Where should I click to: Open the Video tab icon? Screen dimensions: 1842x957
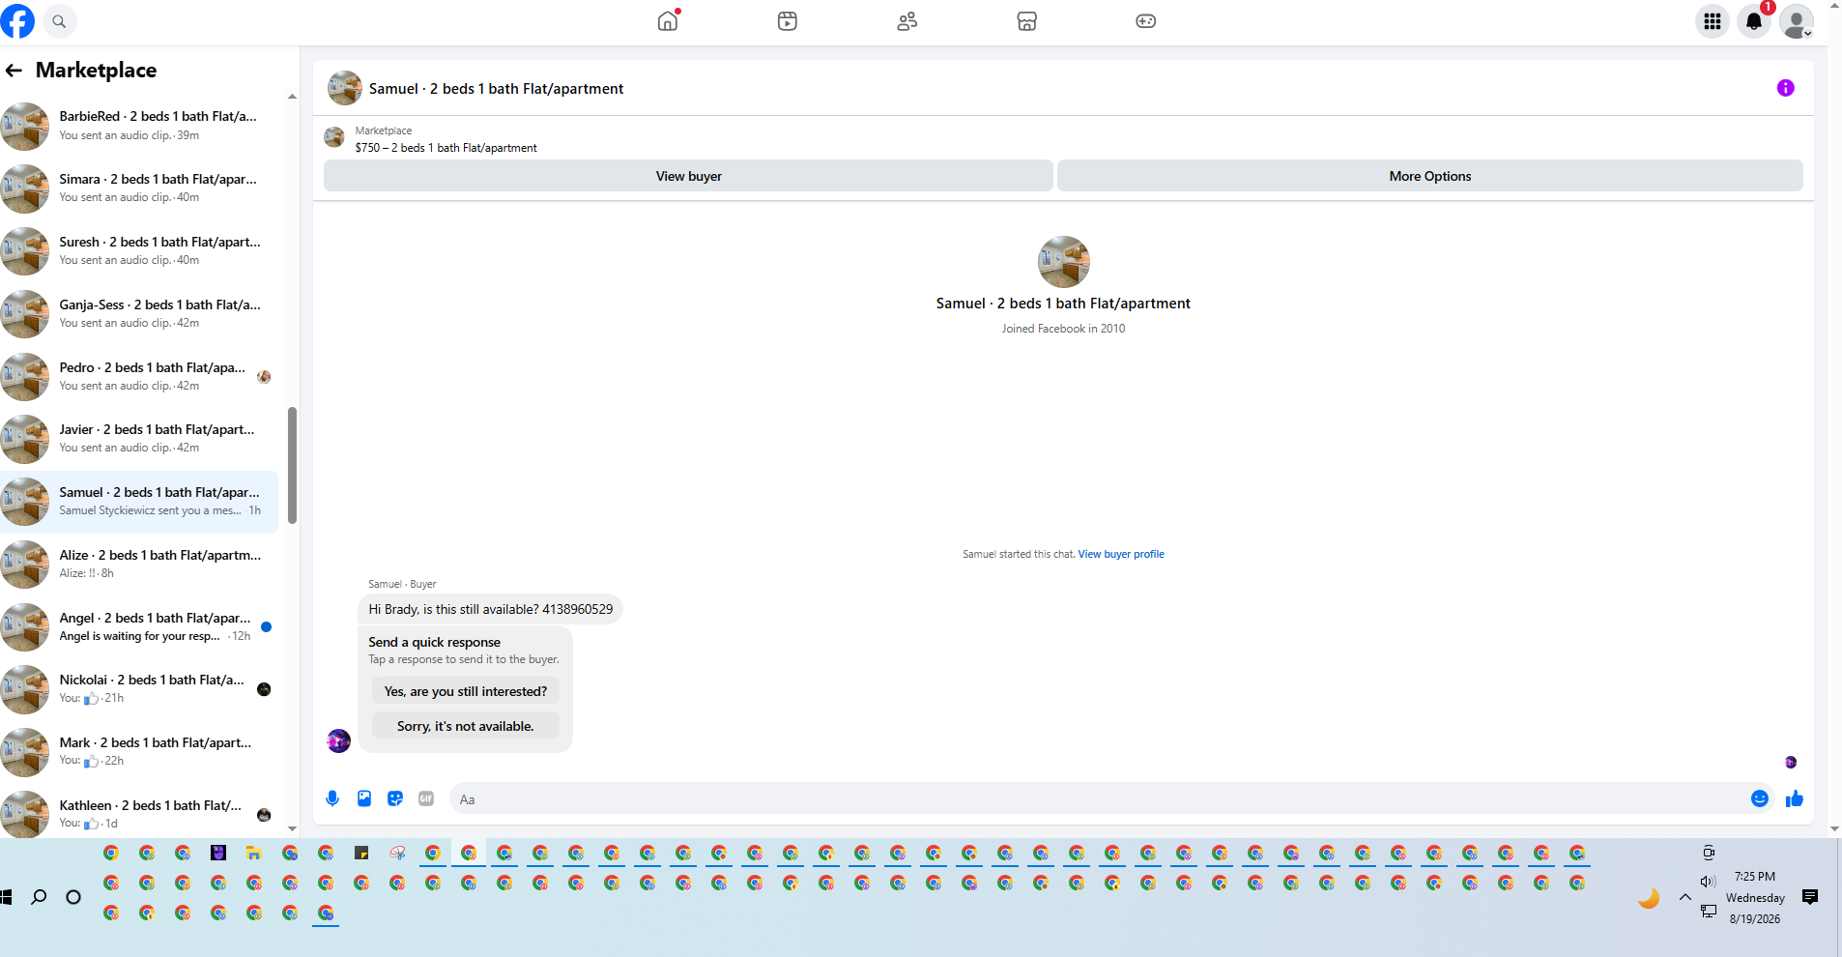tap(788, 21)
